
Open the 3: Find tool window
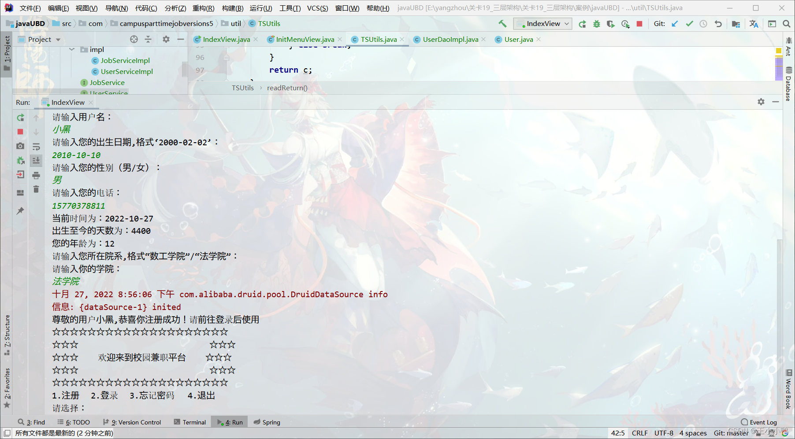[32, 422]
